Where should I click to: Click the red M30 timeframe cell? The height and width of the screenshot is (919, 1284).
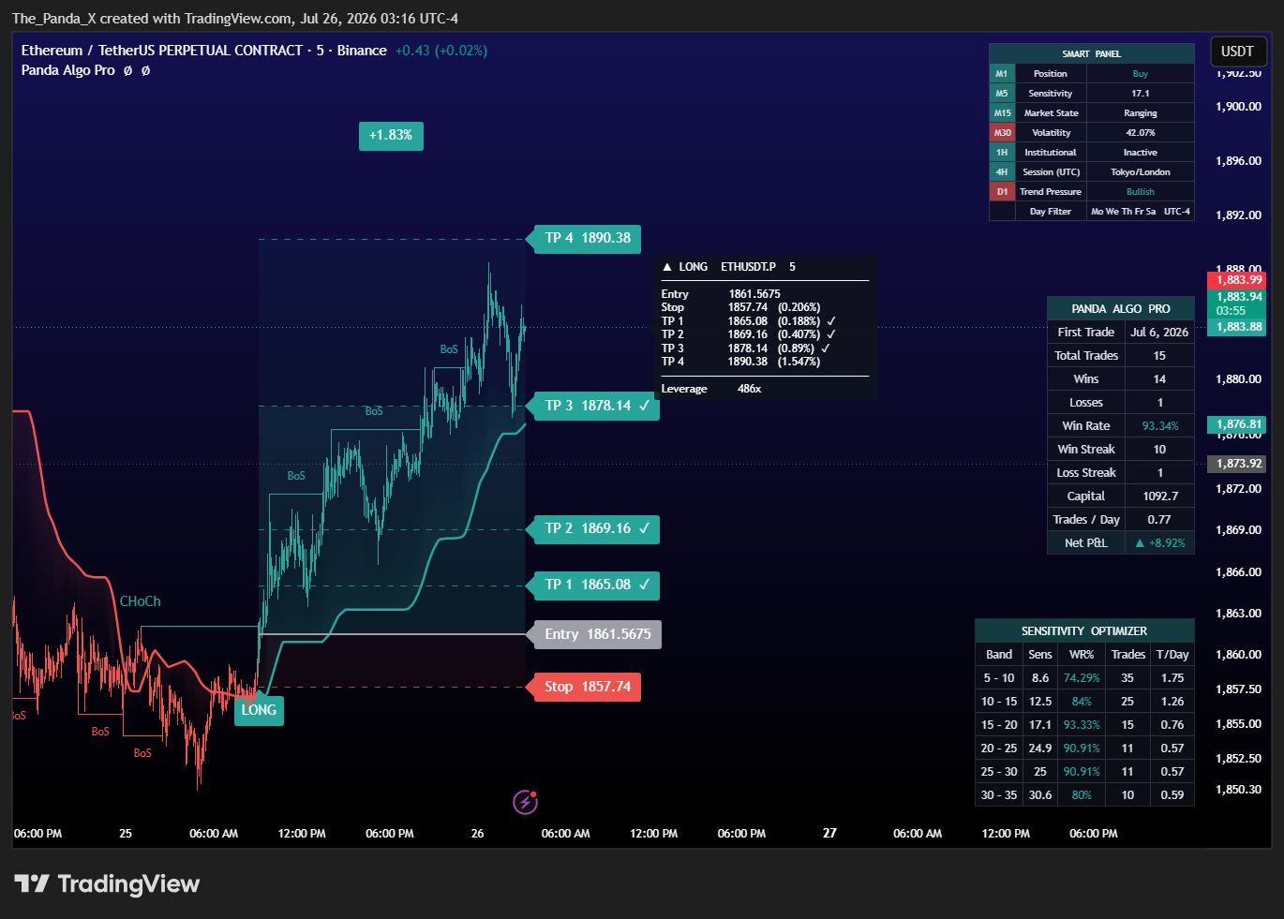pos(1002,132)
